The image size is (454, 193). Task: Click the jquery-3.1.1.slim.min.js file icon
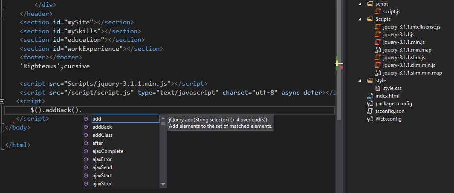378,65
